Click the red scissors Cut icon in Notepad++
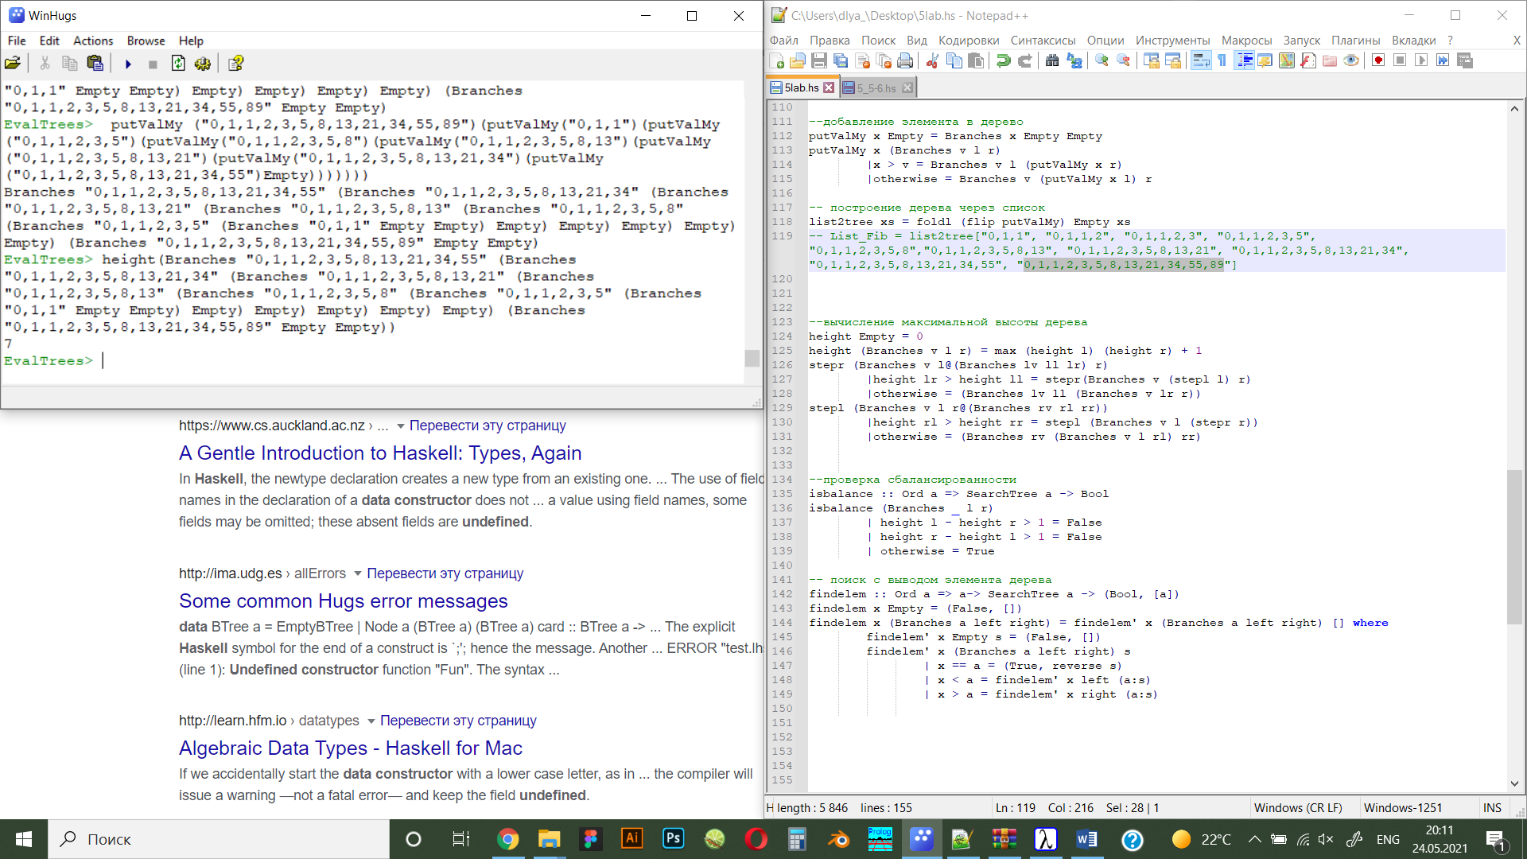Screen dimensions: 1527x859 coord(933,61)
